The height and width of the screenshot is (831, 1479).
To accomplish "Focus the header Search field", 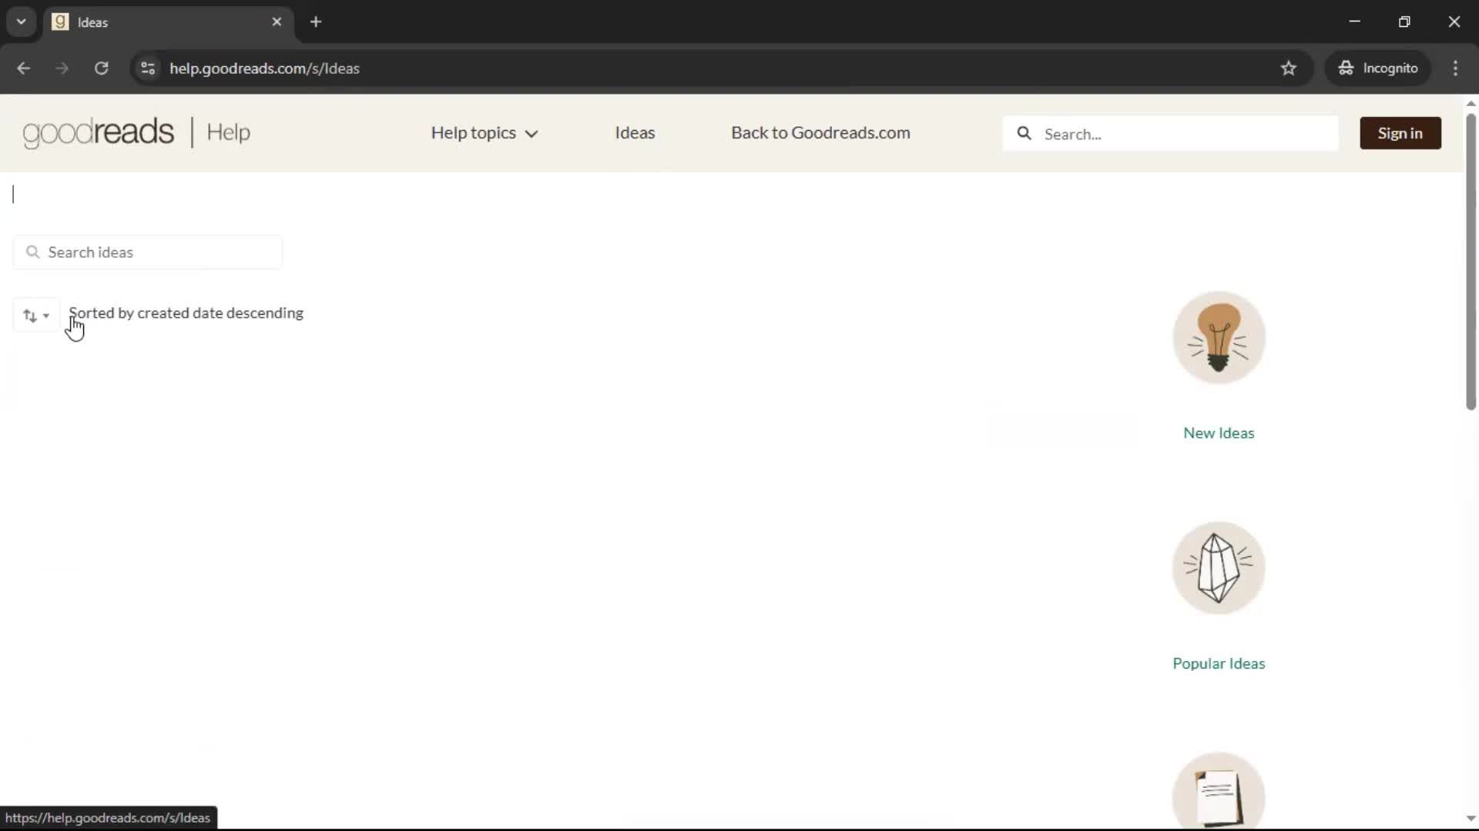I will pos(1171,133).
